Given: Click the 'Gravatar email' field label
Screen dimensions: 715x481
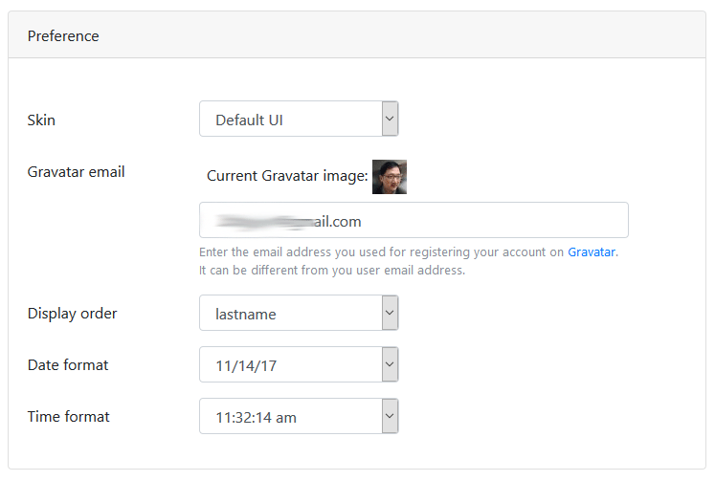Looking at the screenshot, I should coord(76,172).
